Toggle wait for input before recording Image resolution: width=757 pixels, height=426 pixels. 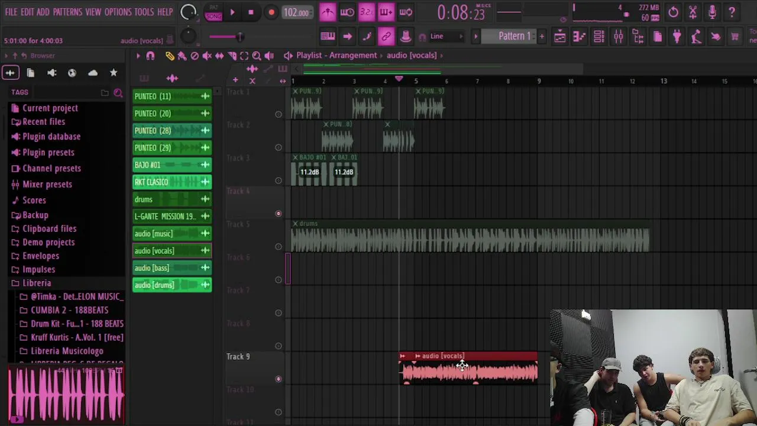coord(347,12)
